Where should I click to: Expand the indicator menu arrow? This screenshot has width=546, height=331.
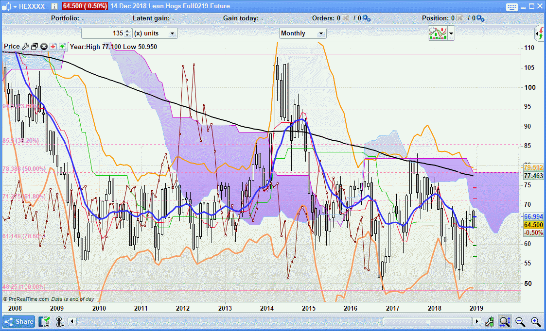coord(452,33)
